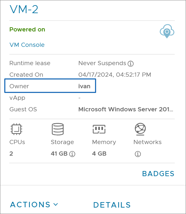Screen dimensions: 186x214
Task: Click the info icon under Networks
Action: tap(138, 154)
